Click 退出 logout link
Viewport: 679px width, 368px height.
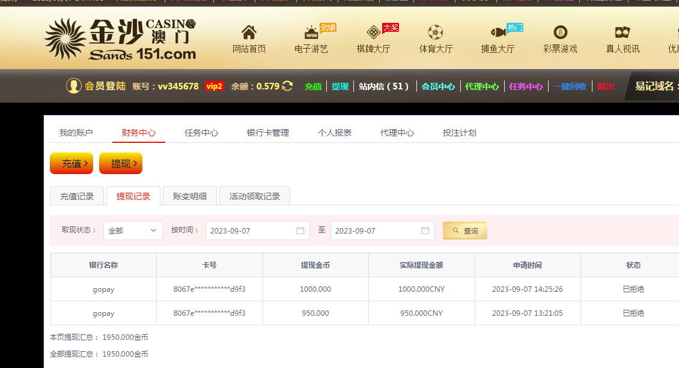coord(605,86)
